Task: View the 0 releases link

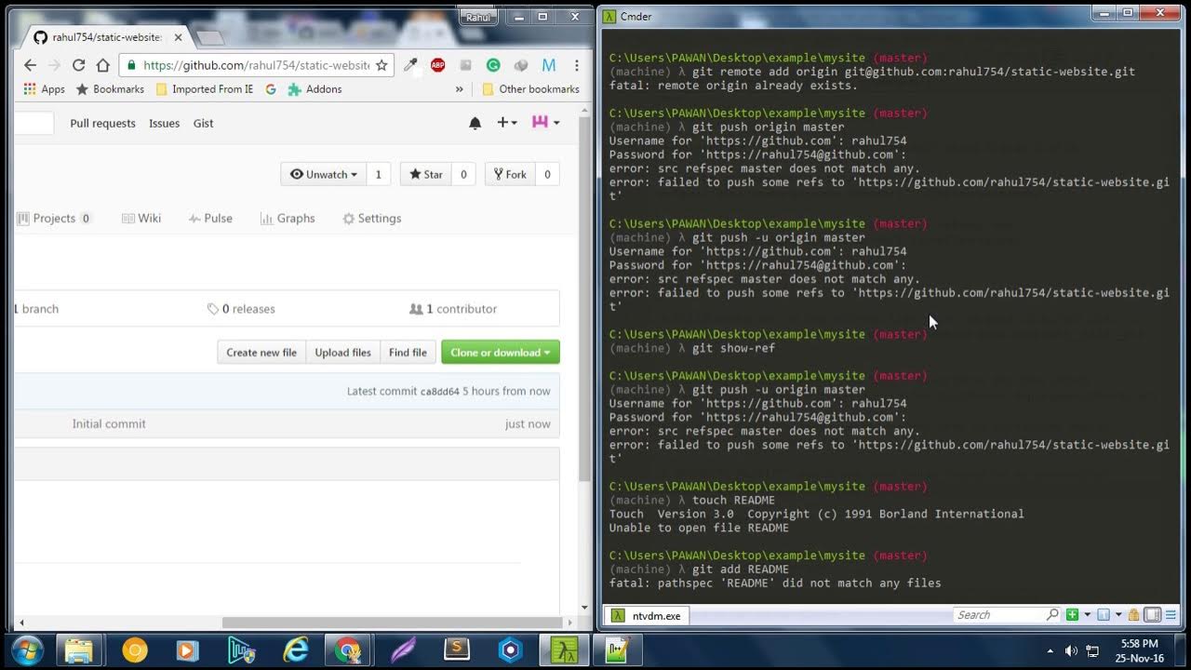Action: click(241, 309)
